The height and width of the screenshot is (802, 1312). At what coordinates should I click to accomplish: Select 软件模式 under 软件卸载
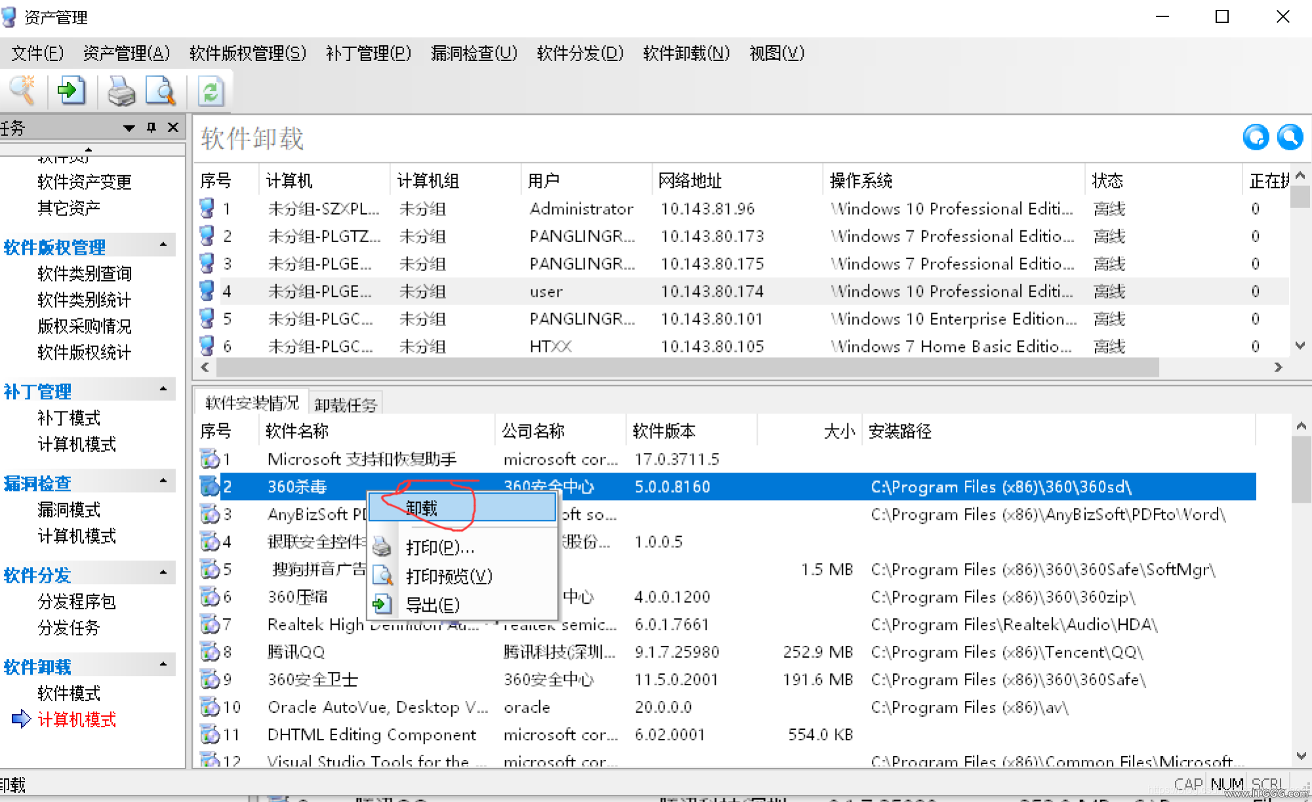pyautogui.click(x=69, y=694)
